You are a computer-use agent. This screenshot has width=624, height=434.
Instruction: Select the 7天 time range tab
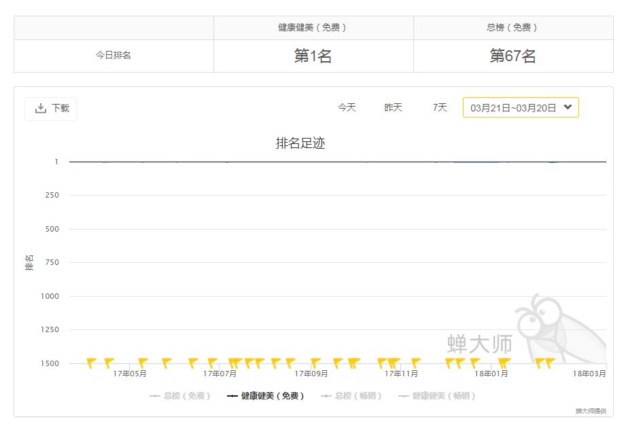(440, 107)
